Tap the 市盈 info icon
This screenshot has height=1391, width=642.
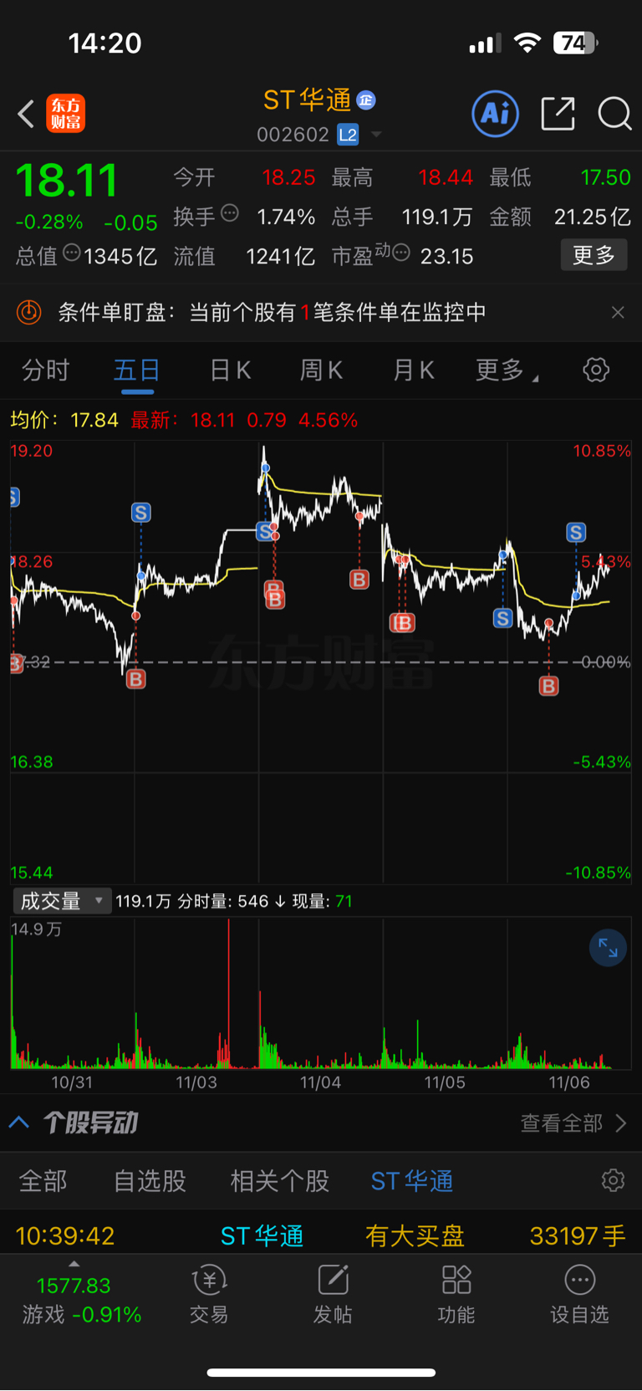401,252
